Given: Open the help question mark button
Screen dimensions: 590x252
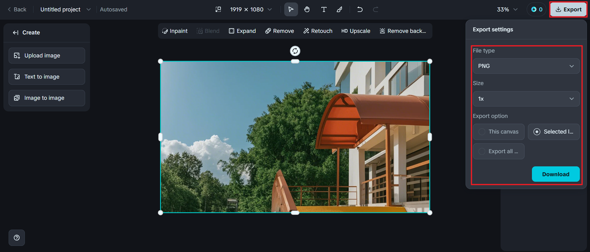Looking at the screenshot, I should point(17,238).
